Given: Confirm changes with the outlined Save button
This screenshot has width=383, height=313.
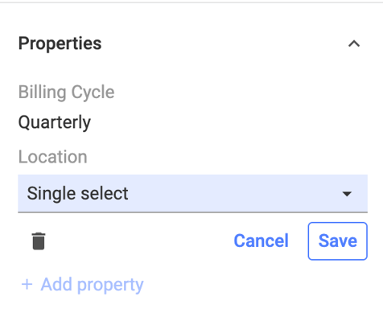Looking at the screenshot, I should click(x=337, y=241).
